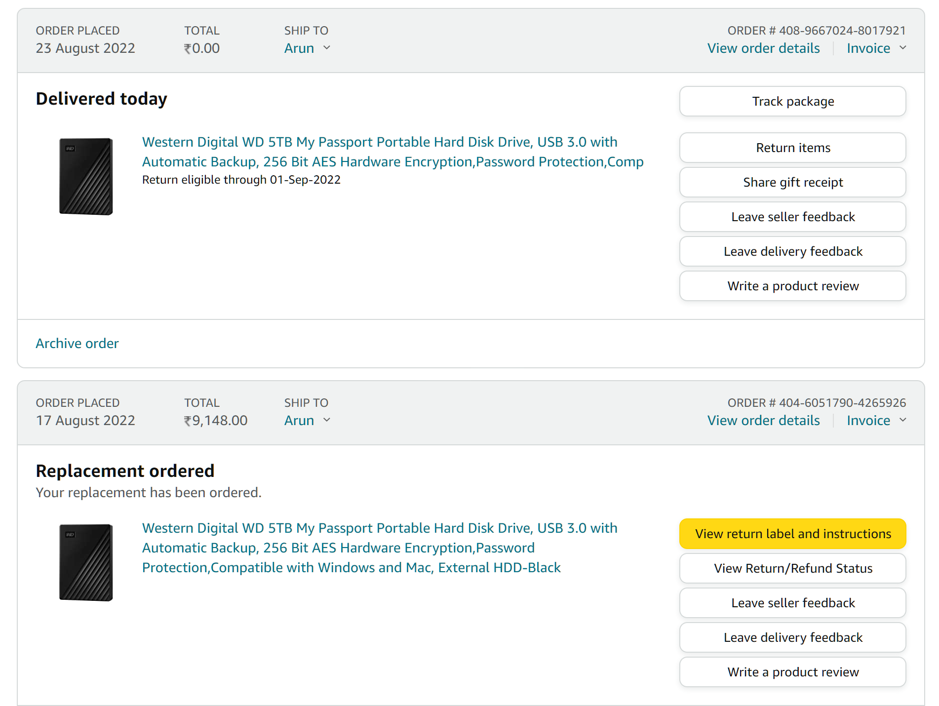Open the Invoice dropdown for order 408-9667024-8017921
This screenshot has height=706, width=939.
click(x=876, y=48)
